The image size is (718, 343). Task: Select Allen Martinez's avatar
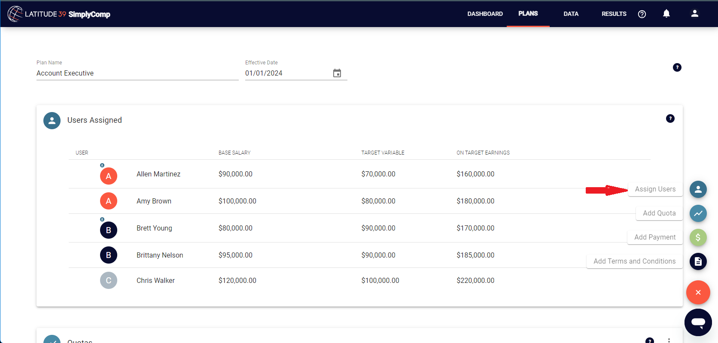pos(109,176)
